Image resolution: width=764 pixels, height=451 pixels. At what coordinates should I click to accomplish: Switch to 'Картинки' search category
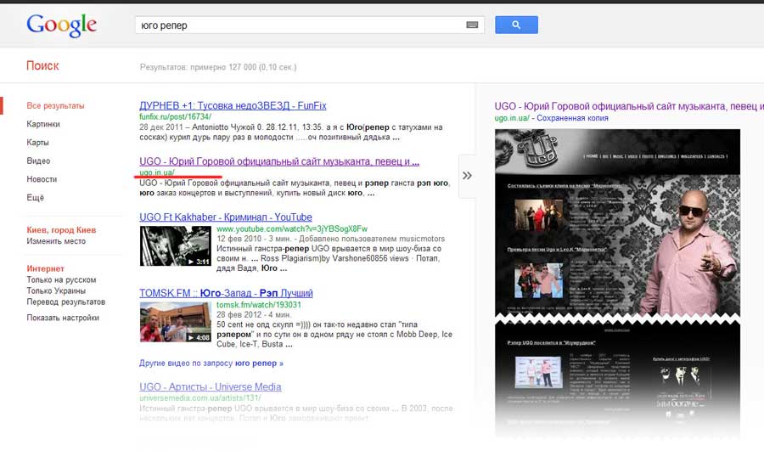tap(43, 124)
